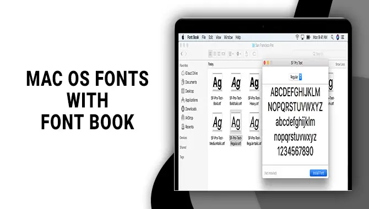Open the Regular font style dropdown

(295, 77)
